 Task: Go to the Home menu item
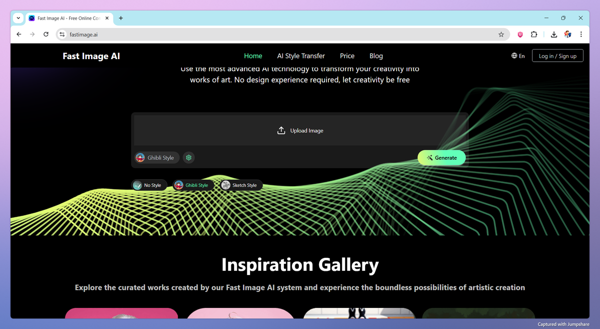[x=253, y=56]
